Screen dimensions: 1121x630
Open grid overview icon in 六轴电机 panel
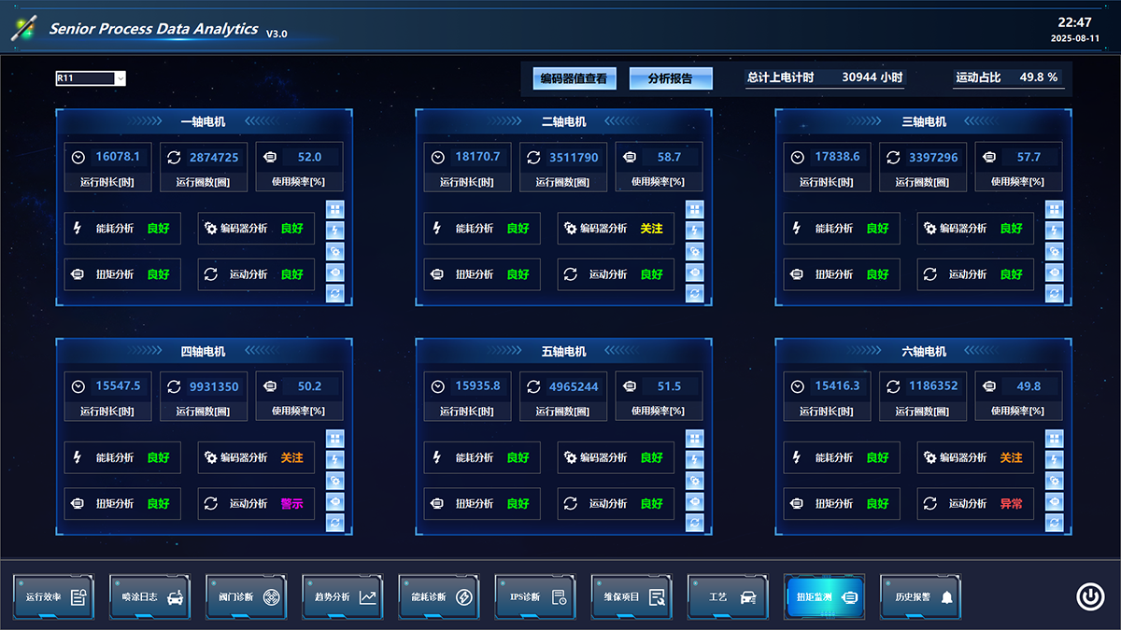[1054, 439]
